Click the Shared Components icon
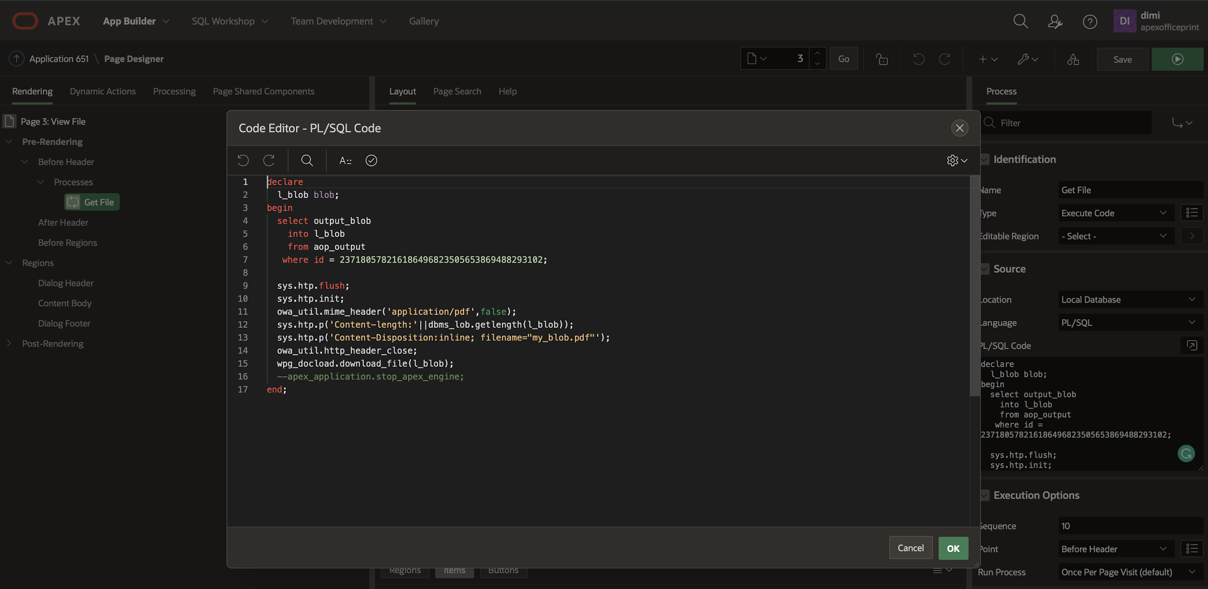Viewport: 1208px width, 589px height. point(1073,59)
